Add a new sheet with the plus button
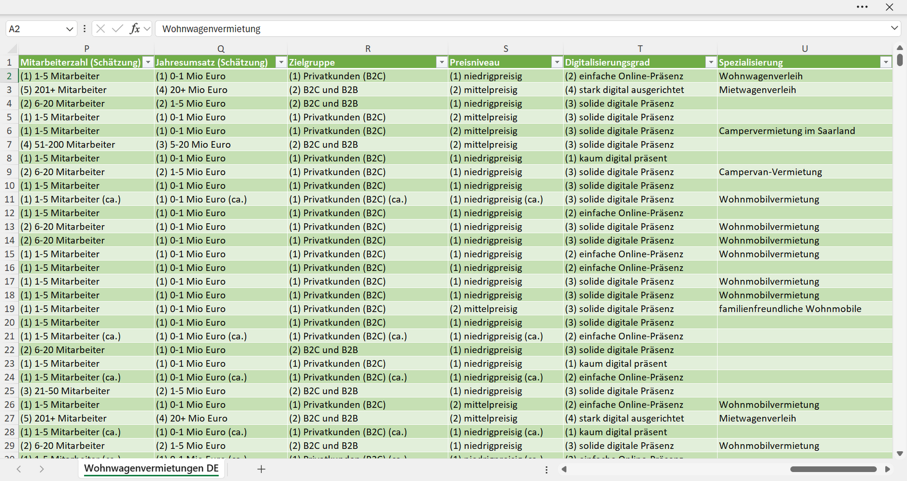 (x=261, y=469)
